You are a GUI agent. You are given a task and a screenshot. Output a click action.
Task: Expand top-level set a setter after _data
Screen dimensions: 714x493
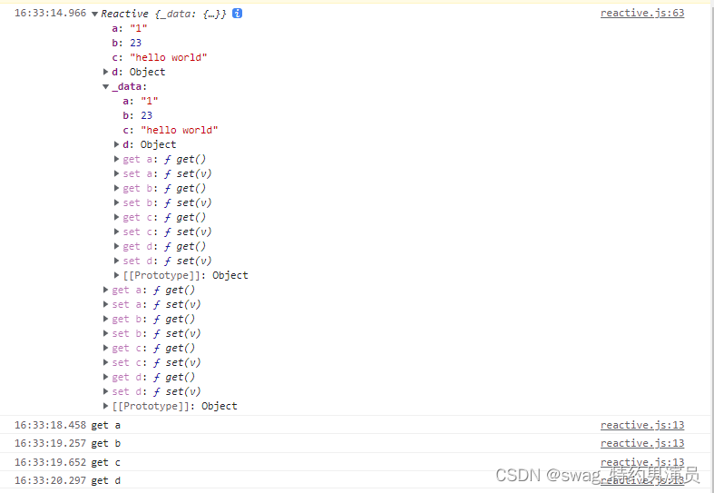pyautogui.click(x=105, y=305)
